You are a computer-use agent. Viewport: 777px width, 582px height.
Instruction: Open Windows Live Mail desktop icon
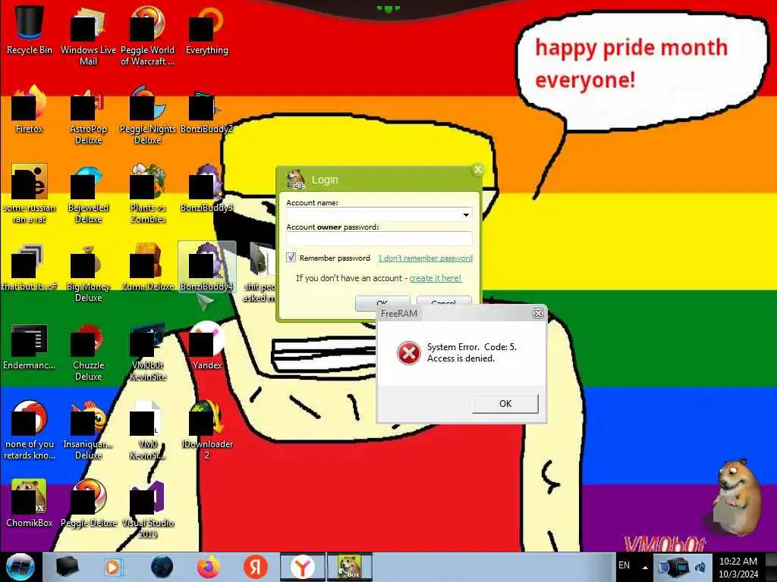pyautogui.click(x=88, y=35)
